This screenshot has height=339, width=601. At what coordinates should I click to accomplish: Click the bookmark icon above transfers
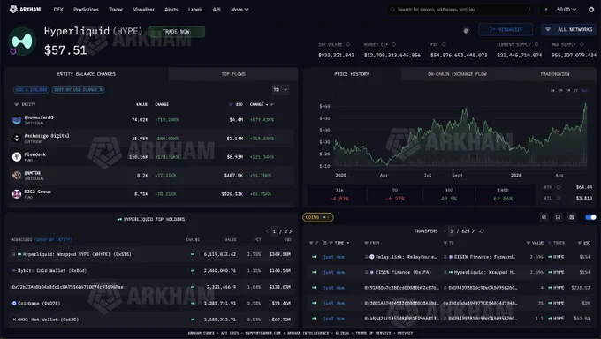coord(558,217)
